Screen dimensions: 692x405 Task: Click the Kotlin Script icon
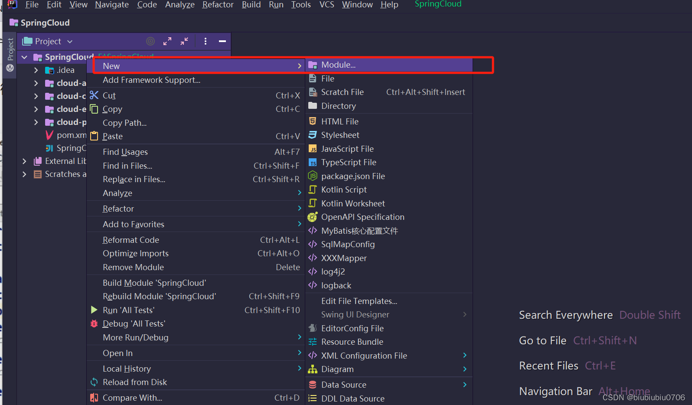click(313, 189)
